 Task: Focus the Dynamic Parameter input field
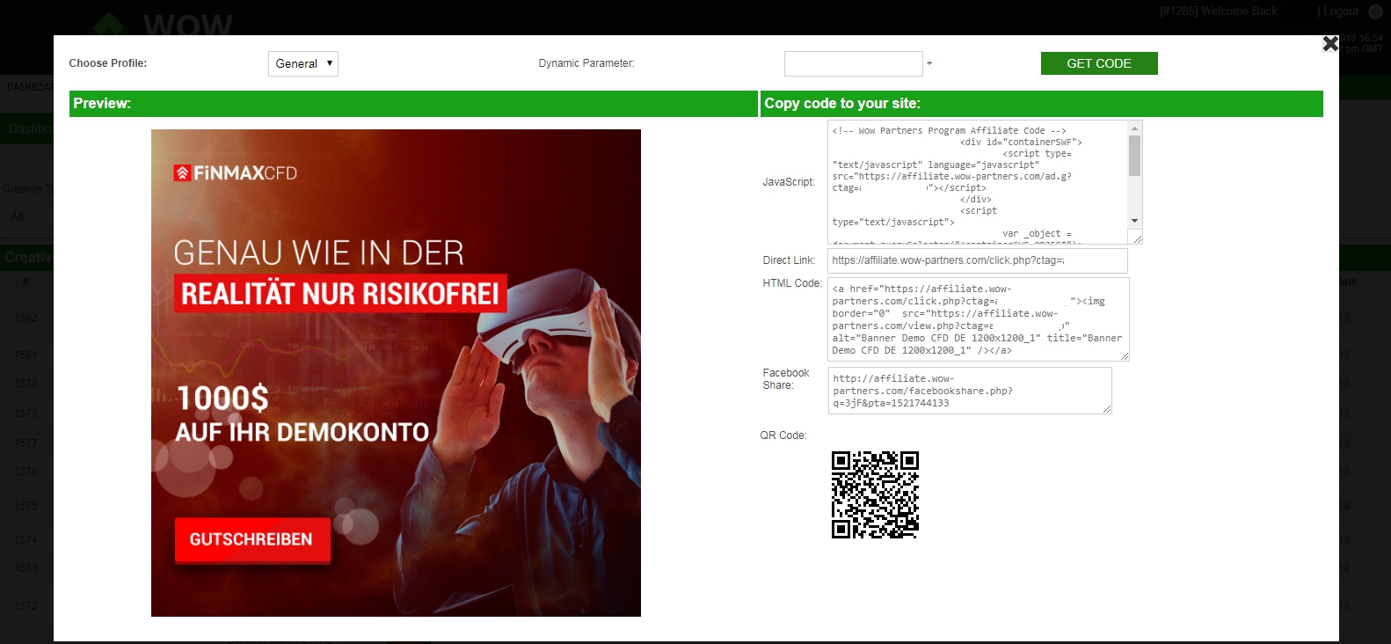click(x=853, y=63)
